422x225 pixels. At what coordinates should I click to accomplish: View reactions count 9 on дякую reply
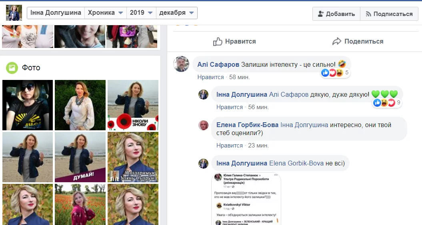[x=387, y=103]
